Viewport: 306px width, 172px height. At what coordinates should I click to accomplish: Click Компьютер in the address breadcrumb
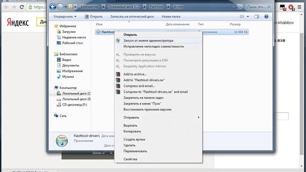[x=89, y=6]
